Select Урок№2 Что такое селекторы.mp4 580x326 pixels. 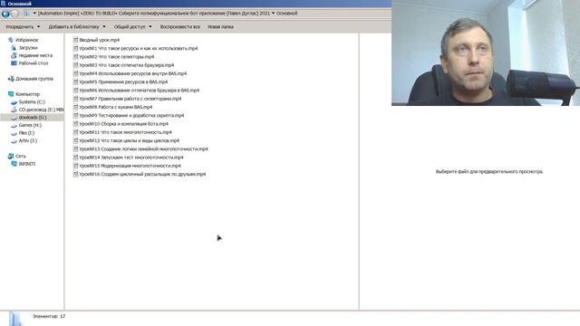click(x=117, y=56)
